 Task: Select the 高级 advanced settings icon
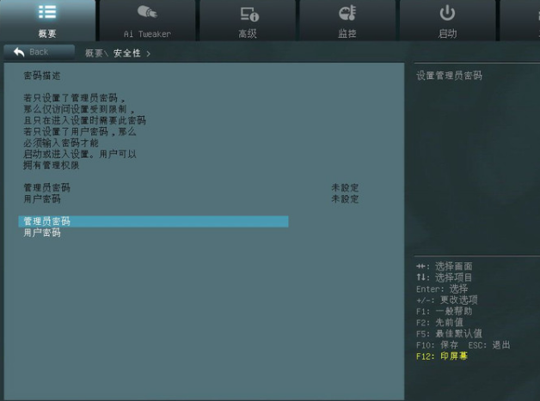249,13
